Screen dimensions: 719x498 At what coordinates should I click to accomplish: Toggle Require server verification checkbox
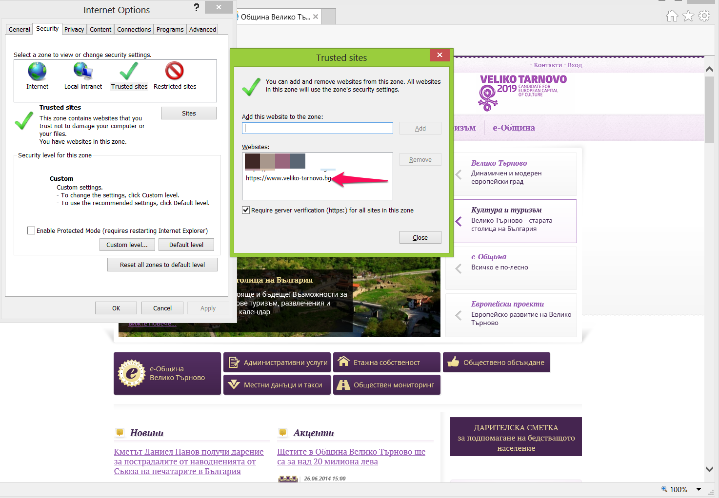coord(246,210)
